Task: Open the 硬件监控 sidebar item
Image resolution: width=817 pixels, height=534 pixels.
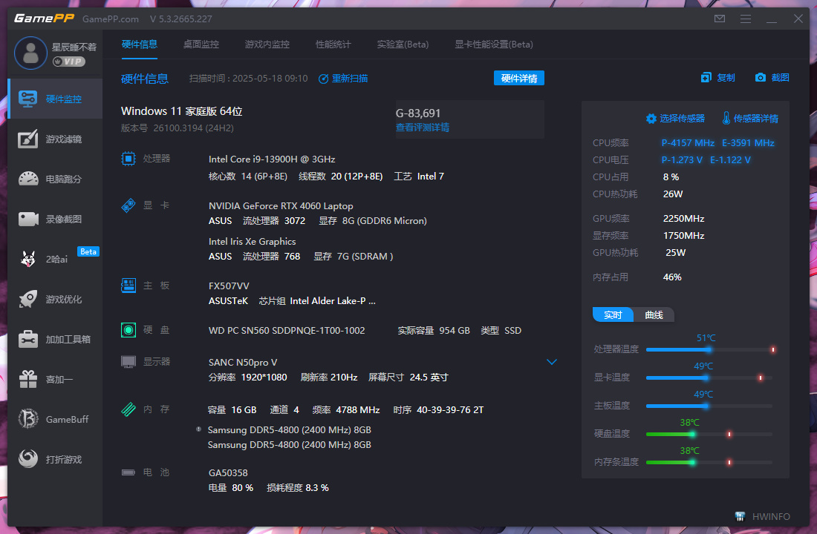Action: click(x=55, y=99)
